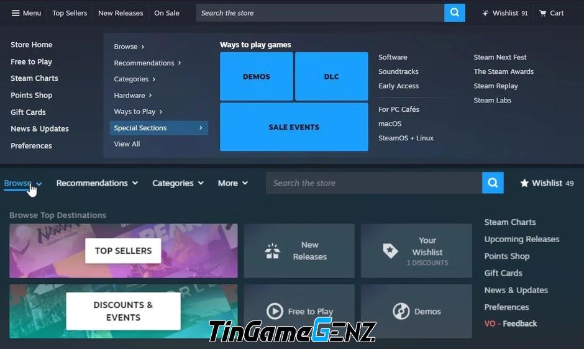Screen dimensions: 584x349
Task: Open News & Updates in left menu
Action: click(x=40, y=129)
